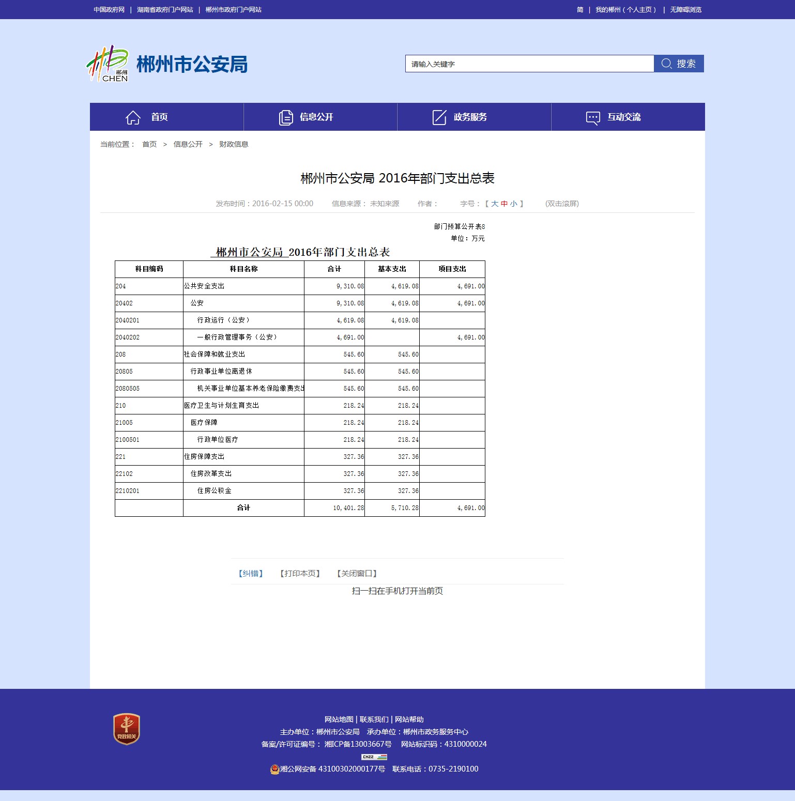The width and height of the screenshot is (795, 801).
Task: Click the document icon beside 信息公开
Action: click(286, 117)
